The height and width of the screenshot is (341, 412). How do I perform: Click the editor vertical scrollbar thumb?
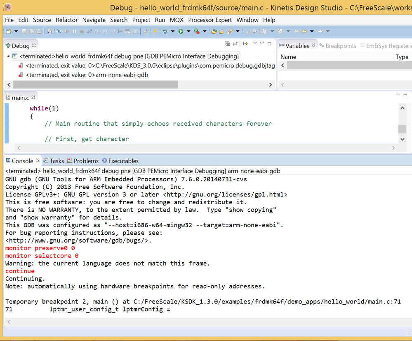click(403, 129)
